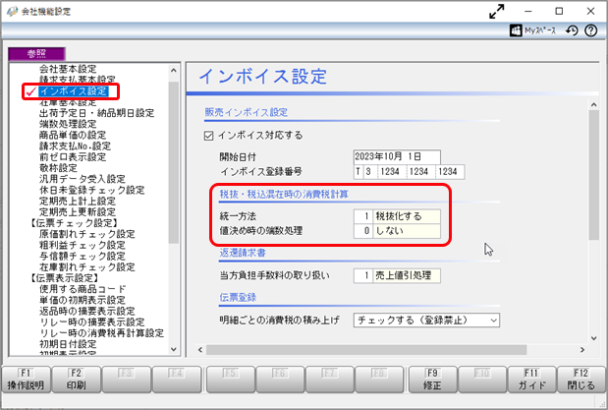
Task: Click the 値決め時の端数処理 code field
Action: [x=363, y=231]
